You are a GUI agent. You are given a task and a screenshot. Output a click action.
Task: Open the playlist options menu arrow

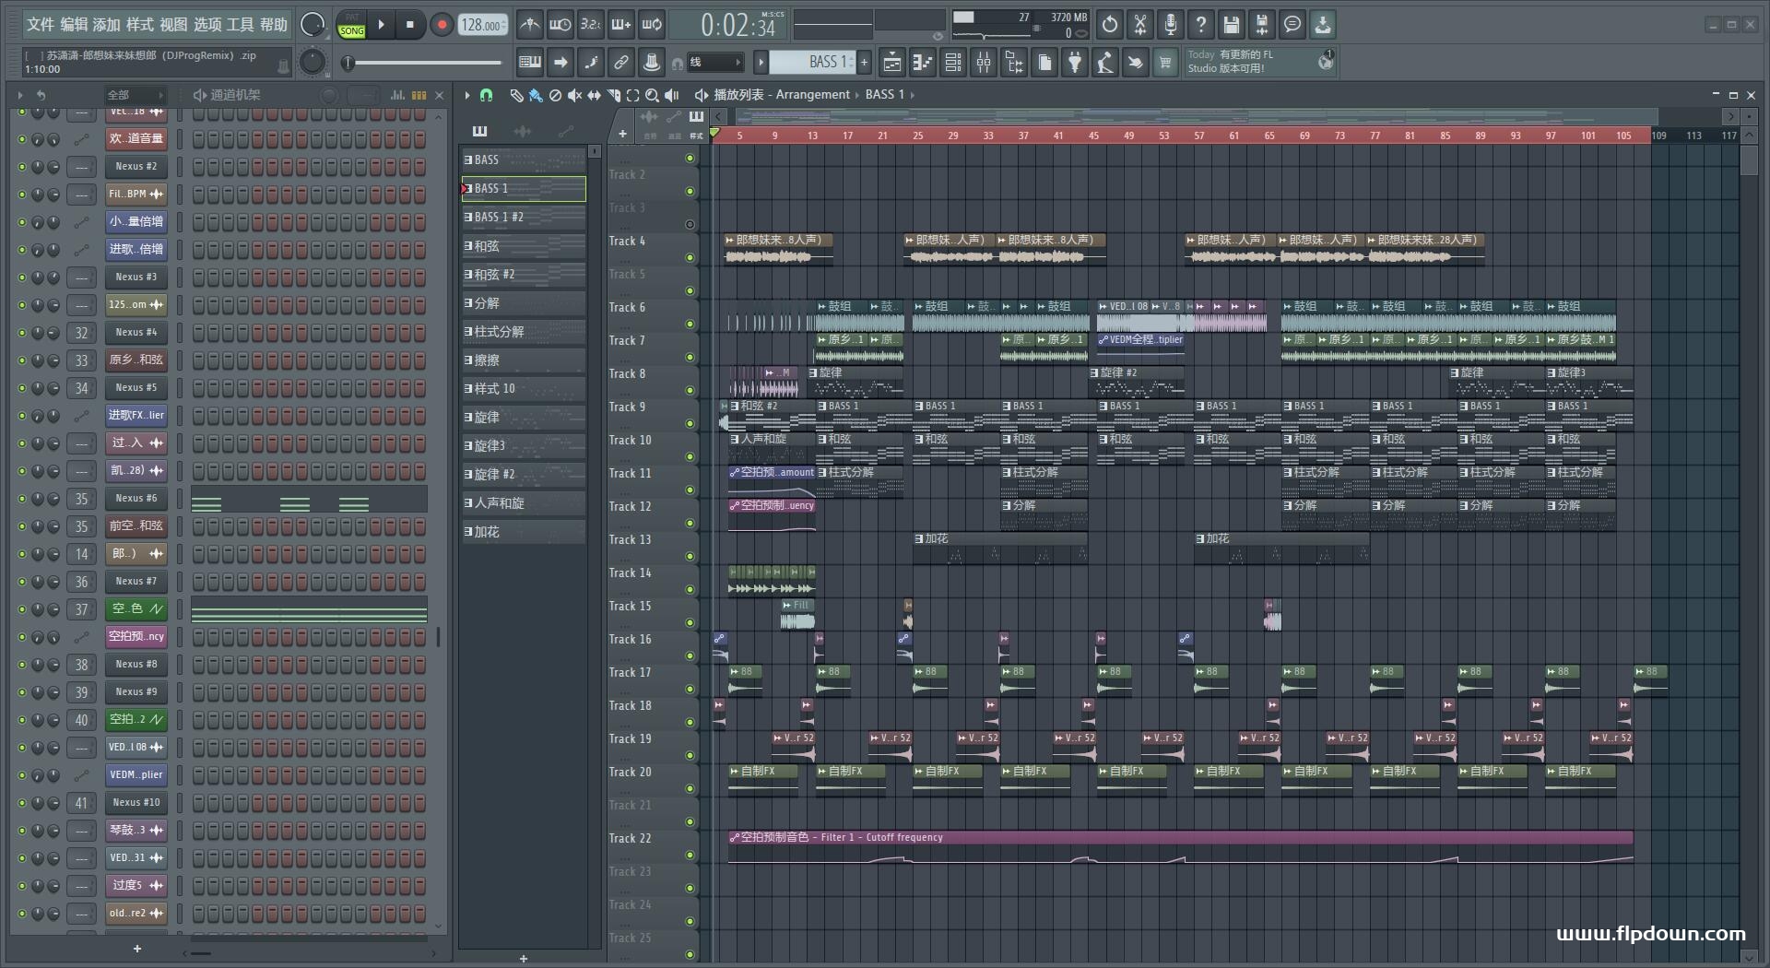(x=467, y=95)
